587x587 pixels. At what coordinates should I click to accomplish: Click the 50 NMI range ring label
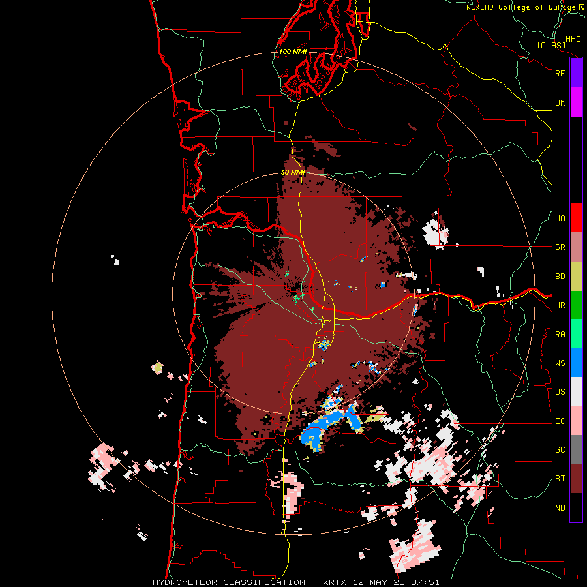pyautogui.click(x=293, y=173)
